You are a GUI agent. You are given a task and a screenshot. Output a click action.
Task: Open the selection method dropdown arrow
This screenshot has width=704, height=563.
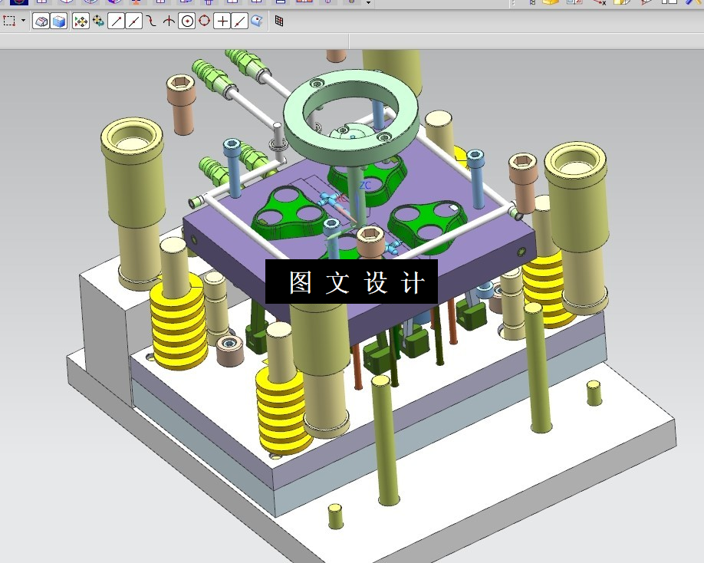click(23, 21)
